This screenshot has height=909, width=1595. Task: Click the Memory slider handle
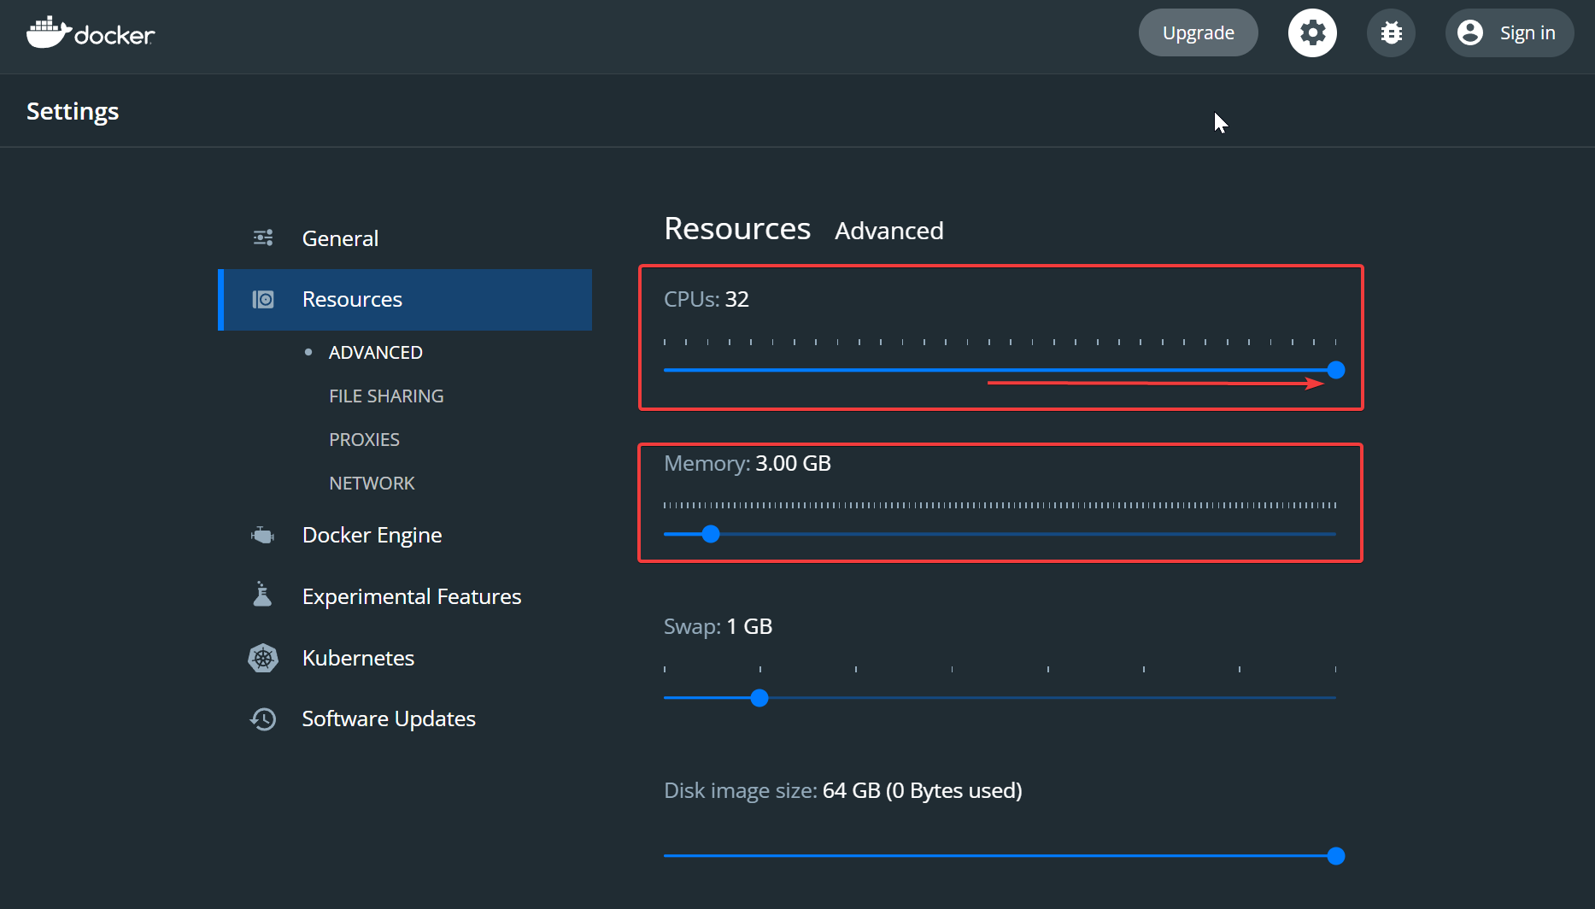coord(711,534)
